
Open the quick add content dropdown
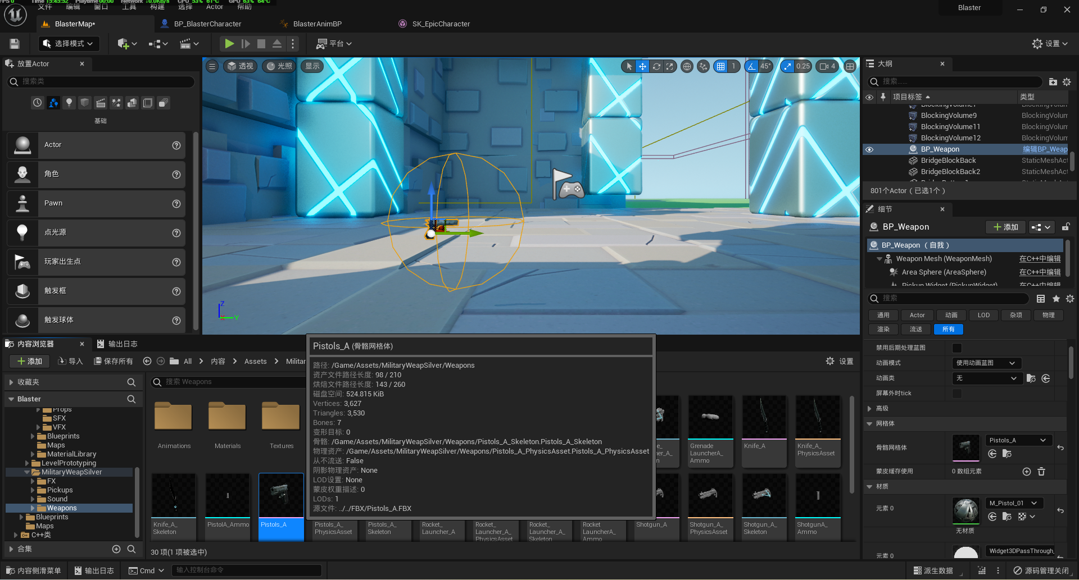click(127, 44)
